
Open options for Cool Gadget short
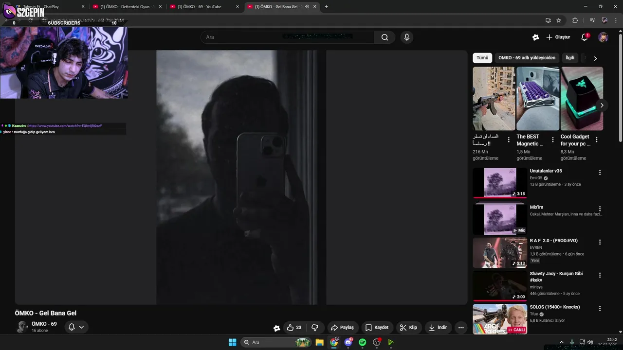tap(597, 140)
